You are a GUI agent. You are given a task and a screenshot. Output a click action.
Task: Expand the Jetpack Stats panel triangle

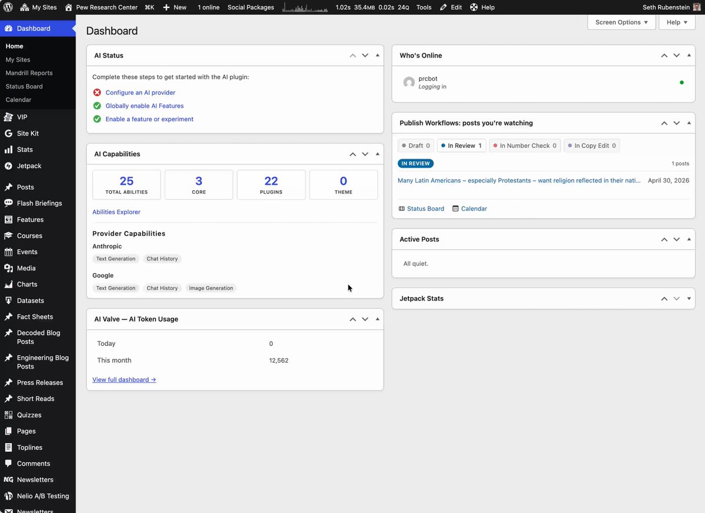(689, 299)
